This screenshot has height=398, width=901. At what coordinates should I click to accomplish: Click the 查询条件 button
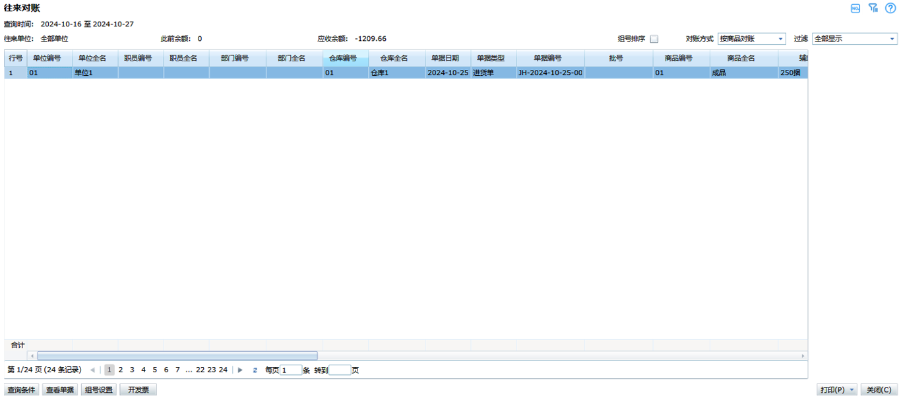coord(22,390)
